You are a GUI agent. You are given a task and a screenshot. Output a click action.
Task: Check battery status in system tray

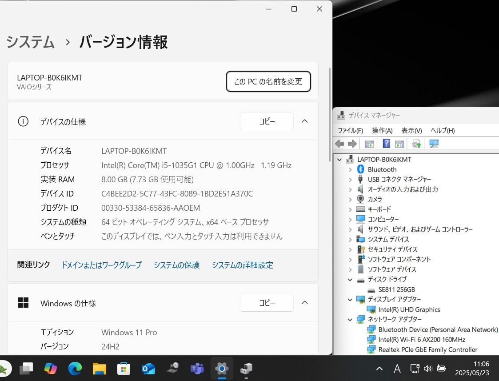point(441,369)
